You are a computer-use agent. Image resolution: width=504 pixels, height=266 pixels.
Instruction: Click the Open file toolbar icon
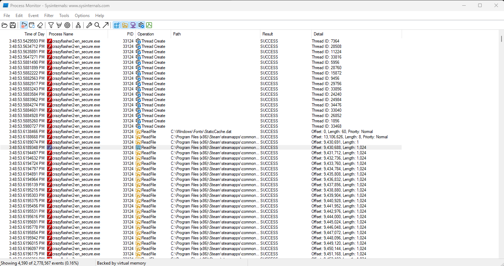[5, 25]
